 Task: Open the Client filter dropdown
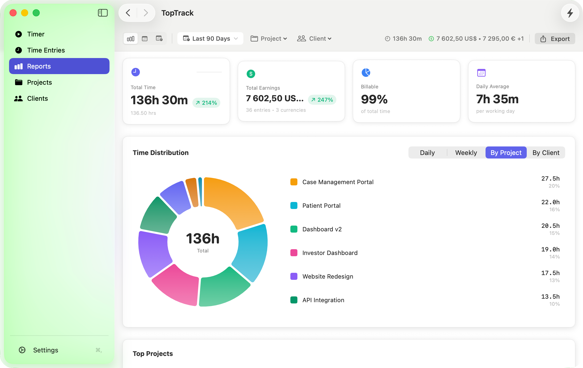314,38
